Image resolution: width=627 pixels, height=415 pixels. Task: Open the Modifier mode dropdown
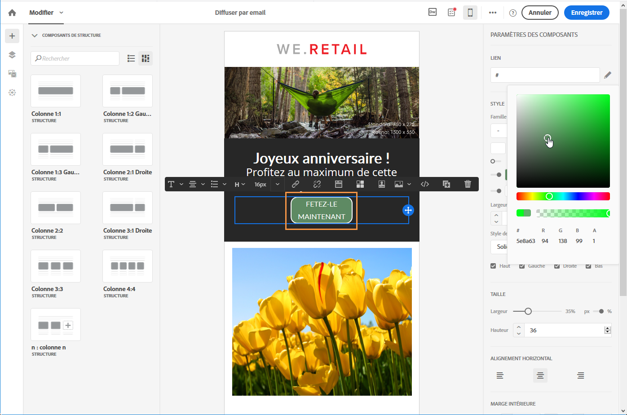pos(47,13)
